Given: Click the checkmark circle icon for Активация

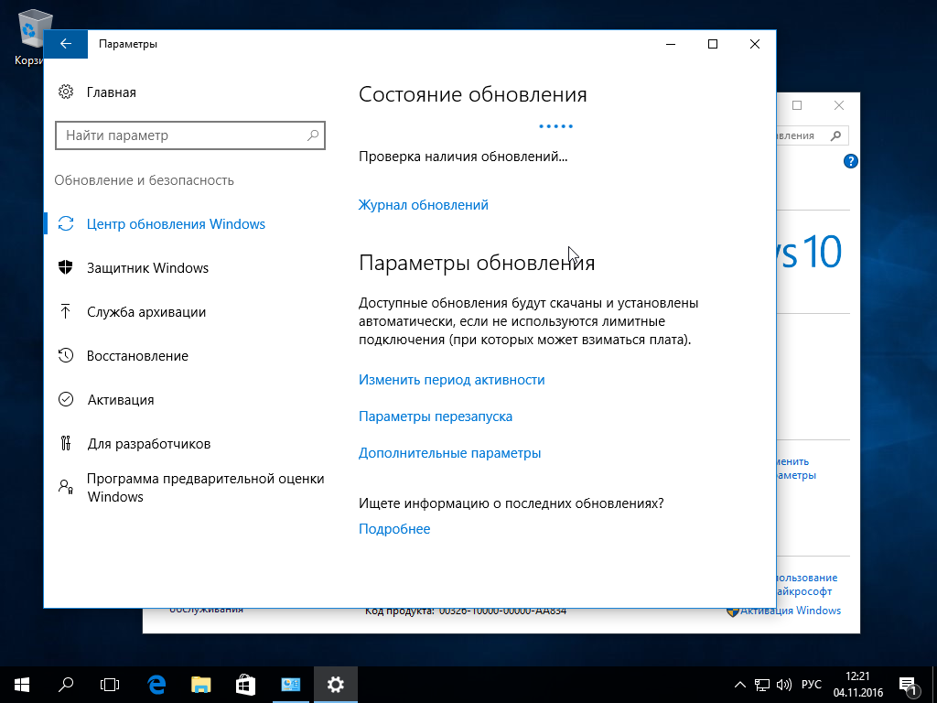Looking at the screenshot, I should pos(66,399).
